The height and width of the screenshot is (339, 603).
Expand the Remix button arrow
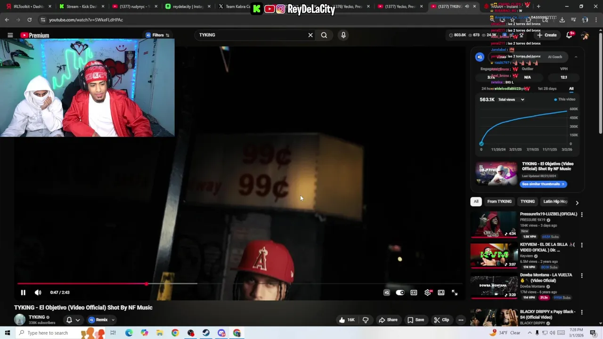[113, 320]
